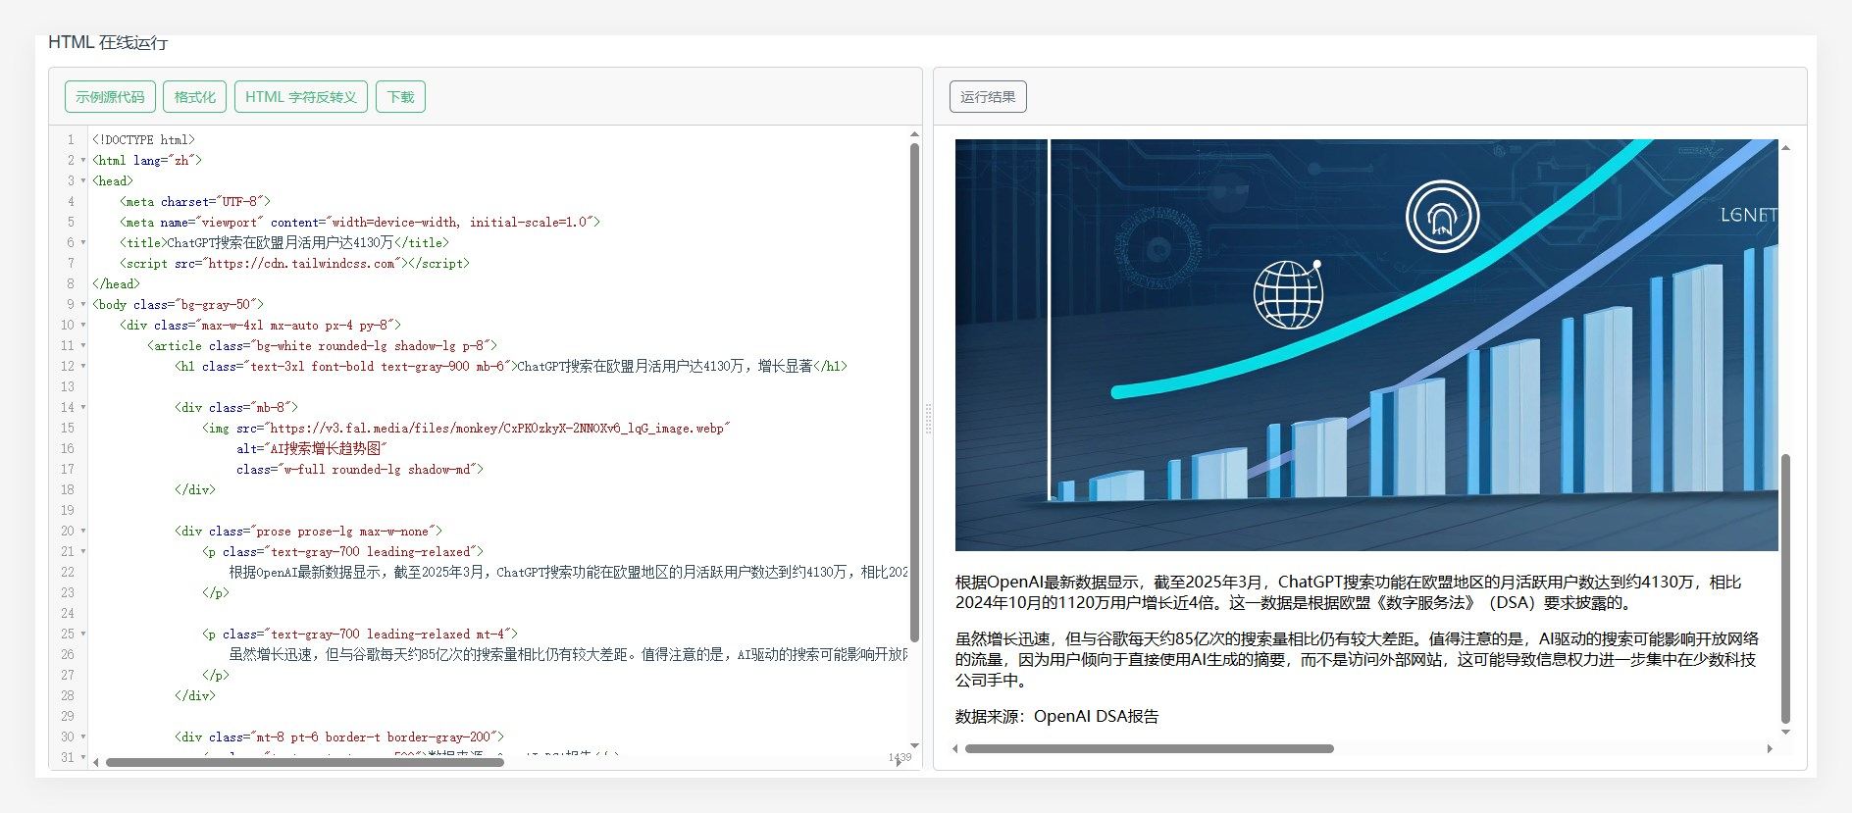Click the editor's scroll-up arrow
Viewport: 1852px width, 813px height.
pos(914,134)
